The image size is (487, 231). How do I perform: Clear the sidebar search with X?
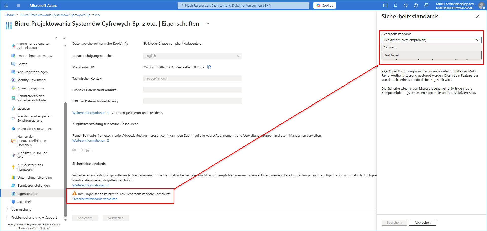pos(56,38)
